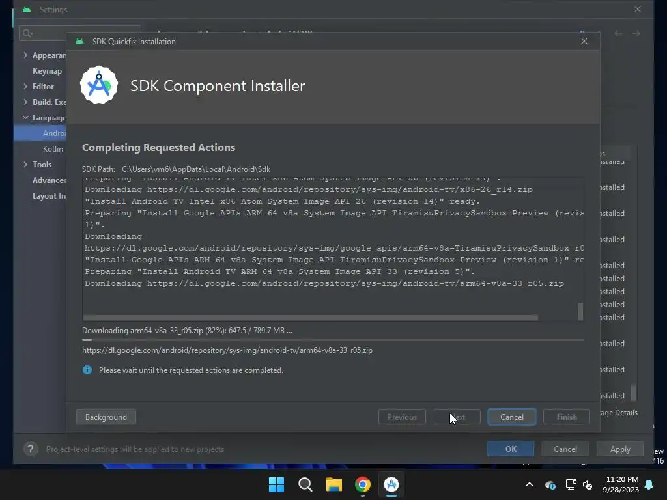
Task: Click Apply in the Settings window
Action: pyautogui.click(x=620, y=449)
